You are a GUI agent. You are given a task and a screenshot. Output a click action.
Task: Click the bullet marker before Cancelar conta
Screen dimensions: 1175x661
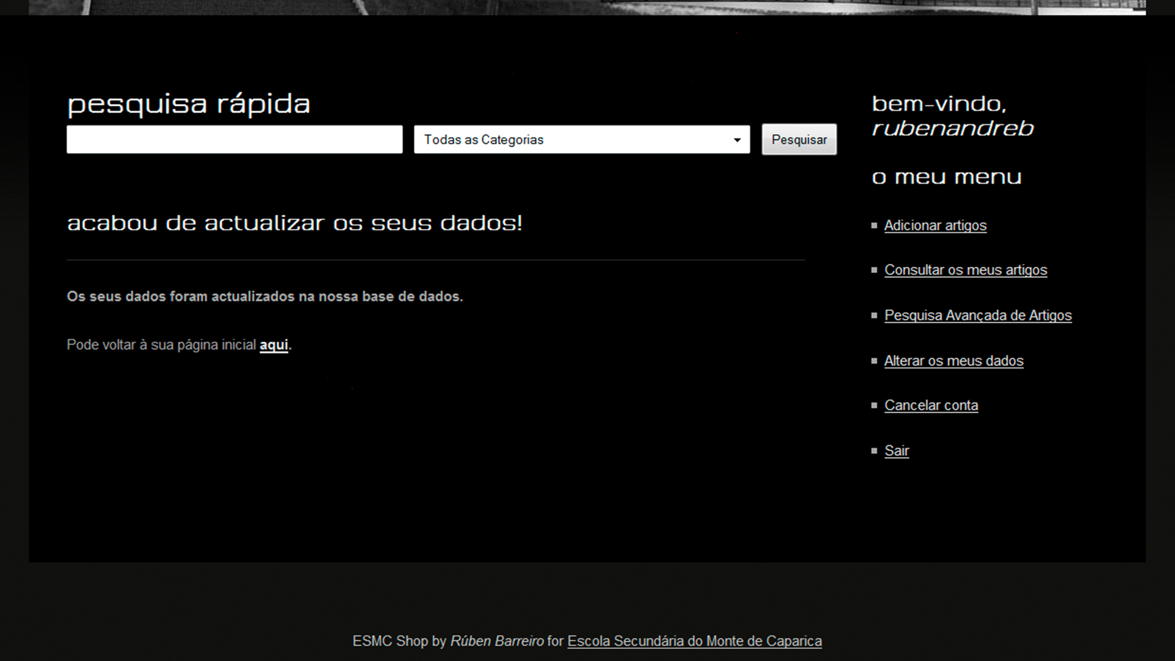click(874, 406)
